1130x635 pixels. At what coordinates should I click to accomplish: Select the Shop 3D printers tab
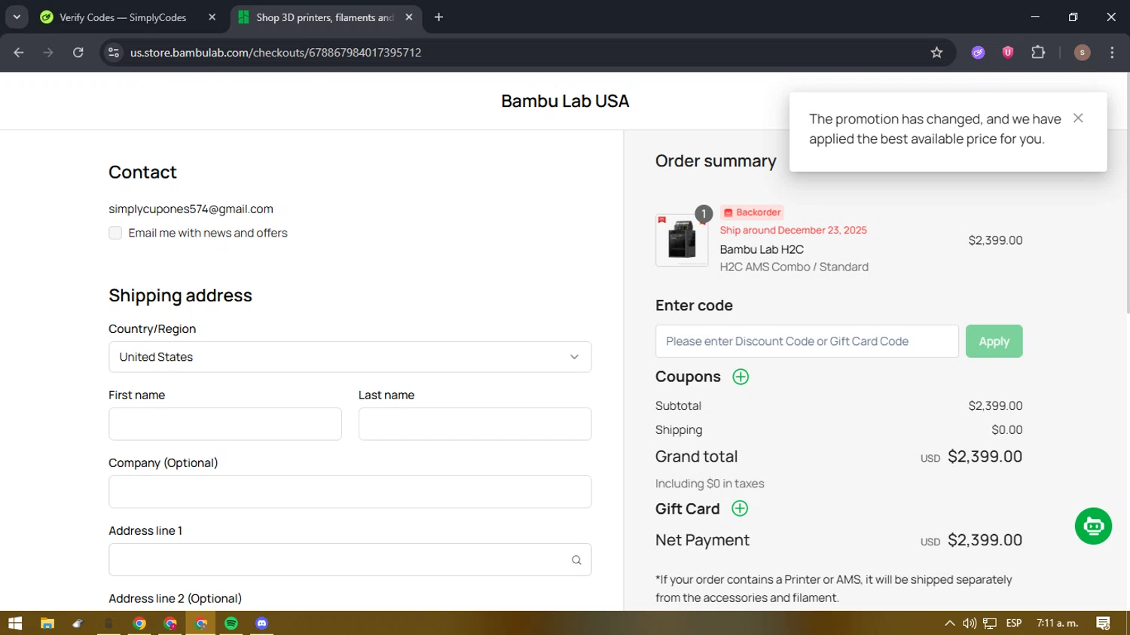(x=324, y=17)
